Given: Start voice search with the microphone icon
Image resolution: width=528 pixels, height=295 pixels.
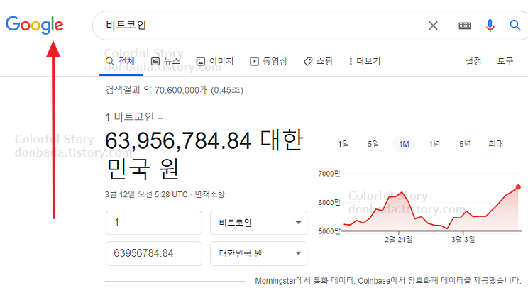Looking at the screenshot, I should click(490, 26).
